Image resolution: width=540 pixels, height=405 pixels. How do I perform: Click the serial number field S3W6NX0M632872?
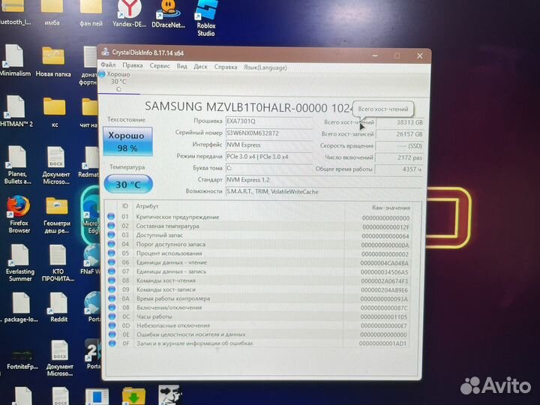click(x=269, y=133)
